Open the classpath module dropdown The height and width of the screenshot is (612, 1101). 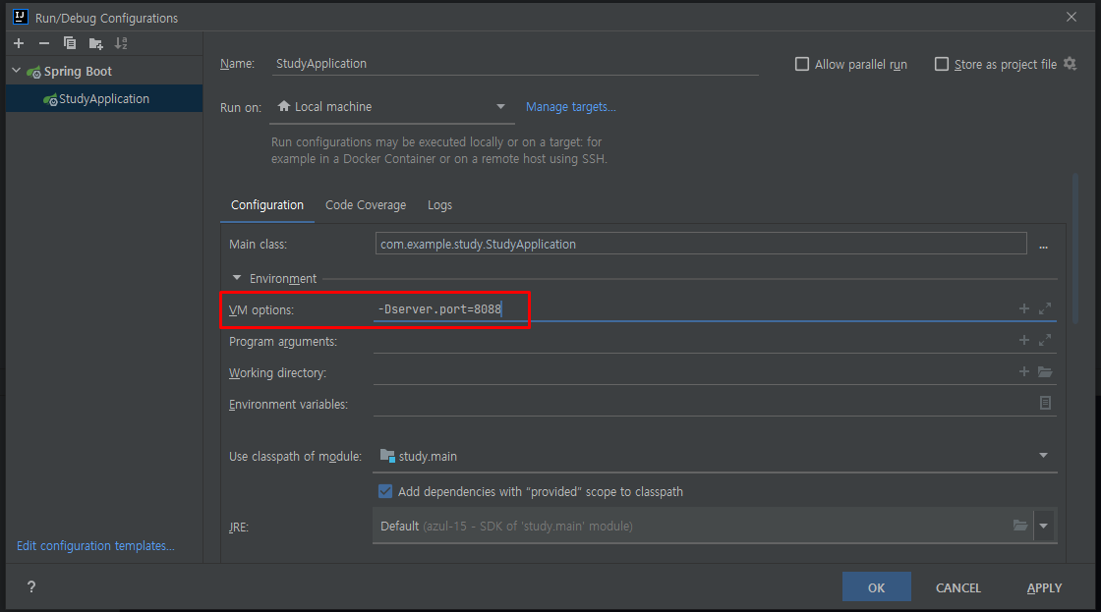coord(1043,456)
